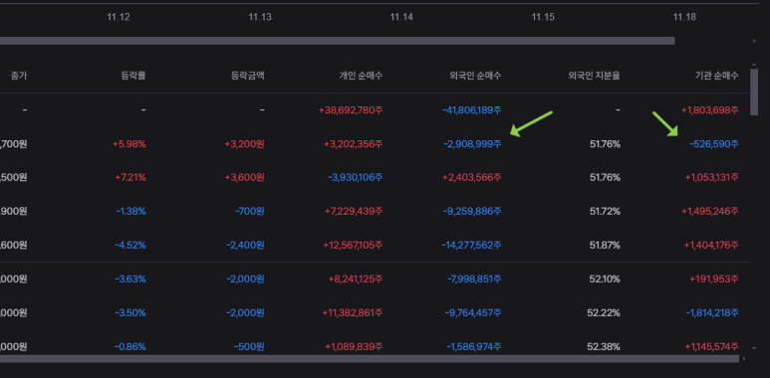
Task: Click the -1,586,974주 cell
Action: [x=474, y=346]
